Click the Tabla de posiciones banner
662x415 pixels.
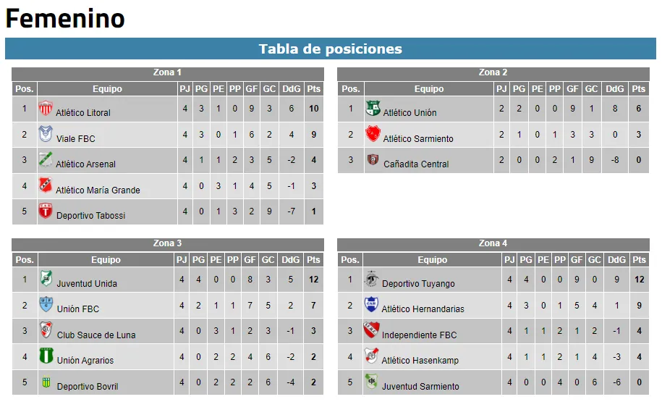point(331,49)
